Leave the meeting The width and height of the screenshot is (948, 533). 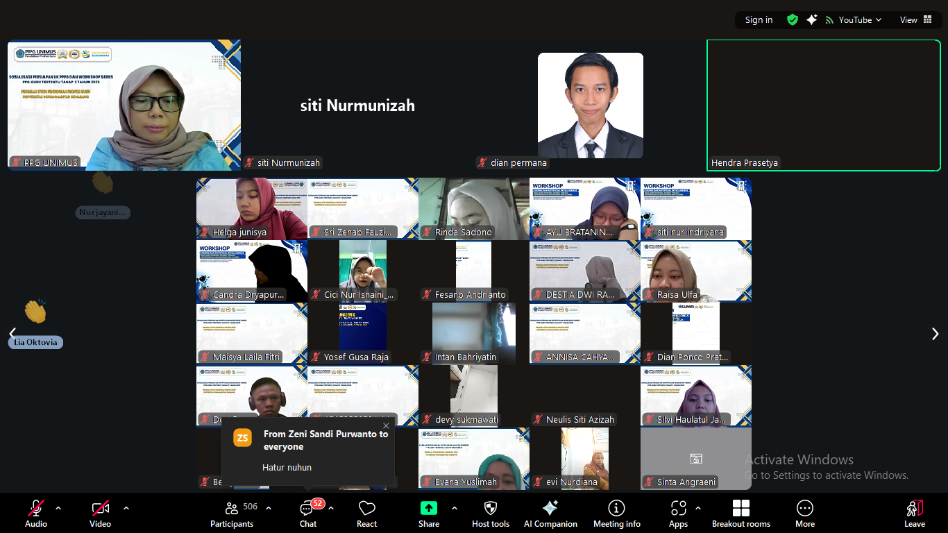click(914, 514)
